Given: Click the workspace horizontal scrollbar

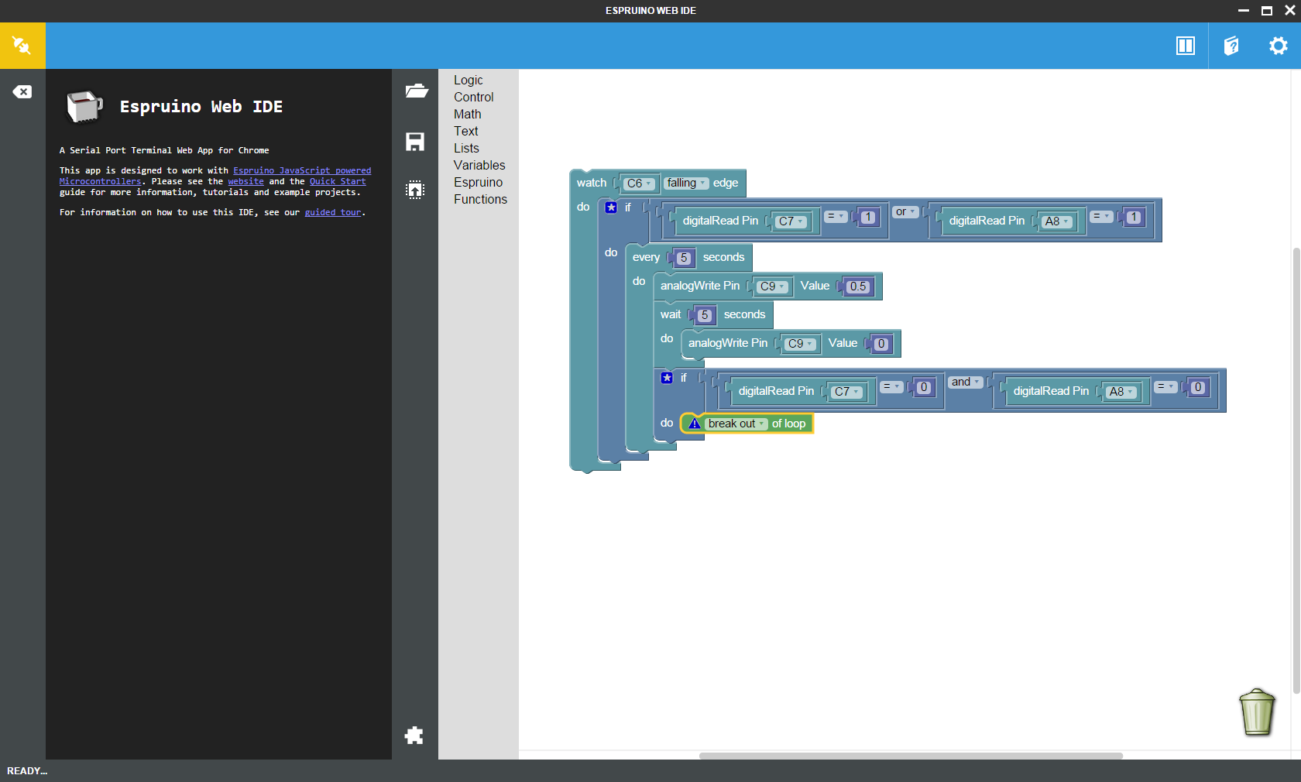Looking at the screenshot, I should click(911, 756).
